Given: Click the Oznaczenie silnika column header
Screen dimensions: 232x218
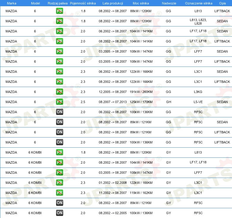Looking at the screenshot, I should 198,3.
